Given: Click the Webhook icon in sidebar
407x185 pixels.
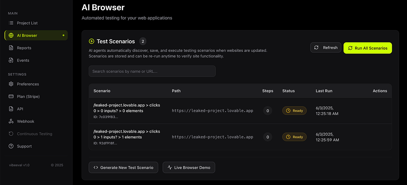Looking at the screenshot, I should (11, 121).
